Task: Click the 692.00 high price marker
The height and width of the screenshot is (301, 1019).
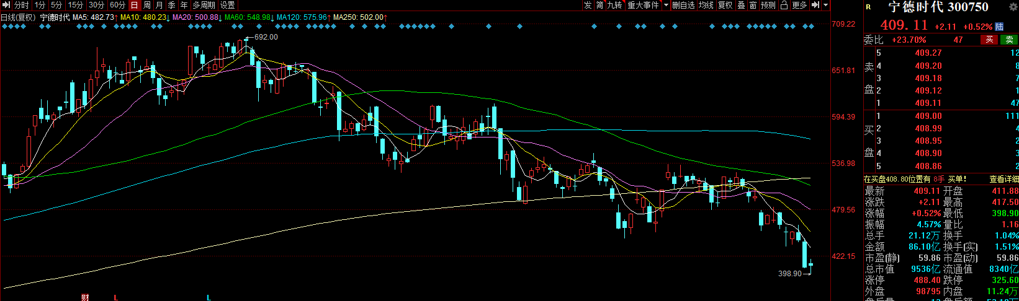Action: tap(266, 37)
